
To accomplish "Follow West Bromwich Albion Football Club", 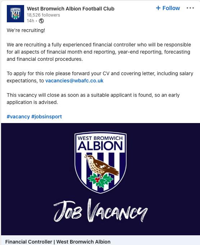I will [x=168, y=8].
